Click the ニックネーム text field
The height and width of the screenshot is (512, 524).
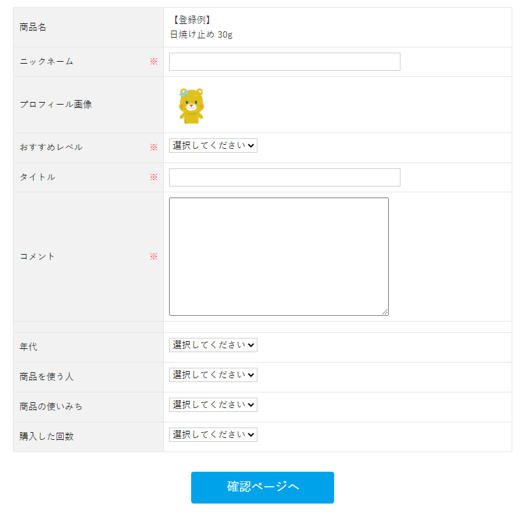pyautogui.click(x=284, y=62)
